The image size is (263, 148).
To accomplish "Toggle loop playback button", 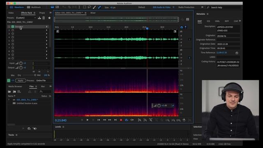I will click(x=127, y=120).
